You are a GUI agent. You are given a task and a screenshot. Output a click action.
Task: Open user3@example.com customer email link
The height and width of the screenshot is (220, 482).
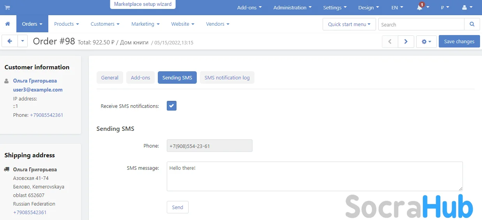tap(38, 90)
